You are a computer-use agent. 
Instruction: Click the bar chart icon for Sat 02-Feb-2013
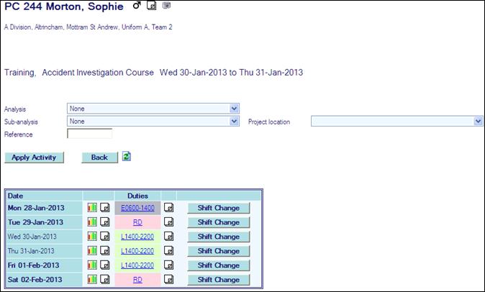pos(92,280)
